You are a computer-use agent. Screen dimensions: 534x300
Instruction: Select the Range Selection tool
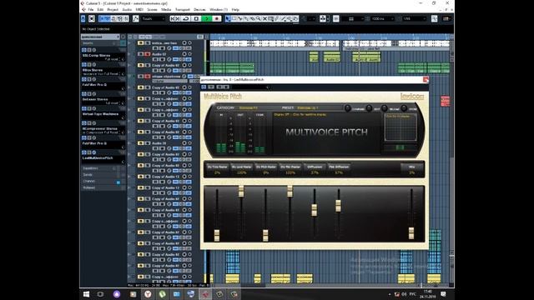[x=234, y=18]
